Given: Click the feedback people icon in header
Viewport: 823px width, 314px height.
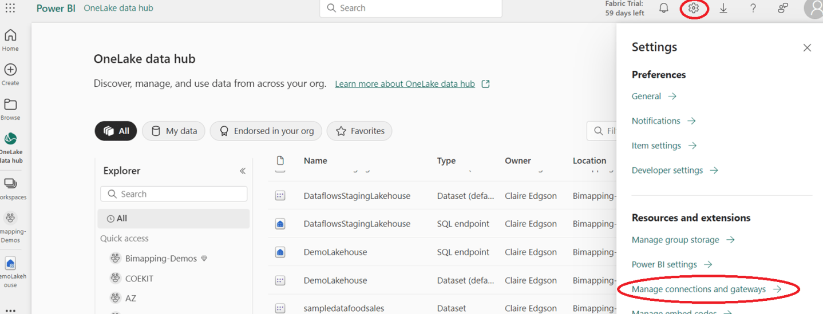Looking at the screenshot, I should (783, 8).
